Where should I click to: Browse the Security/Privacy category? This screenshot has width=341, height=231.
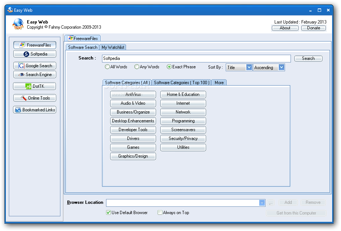[183, 138]
